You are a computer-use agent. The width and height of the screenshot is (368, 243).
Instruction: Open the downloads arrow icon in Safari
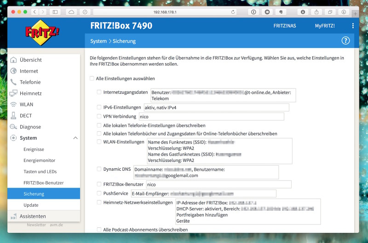303,12
